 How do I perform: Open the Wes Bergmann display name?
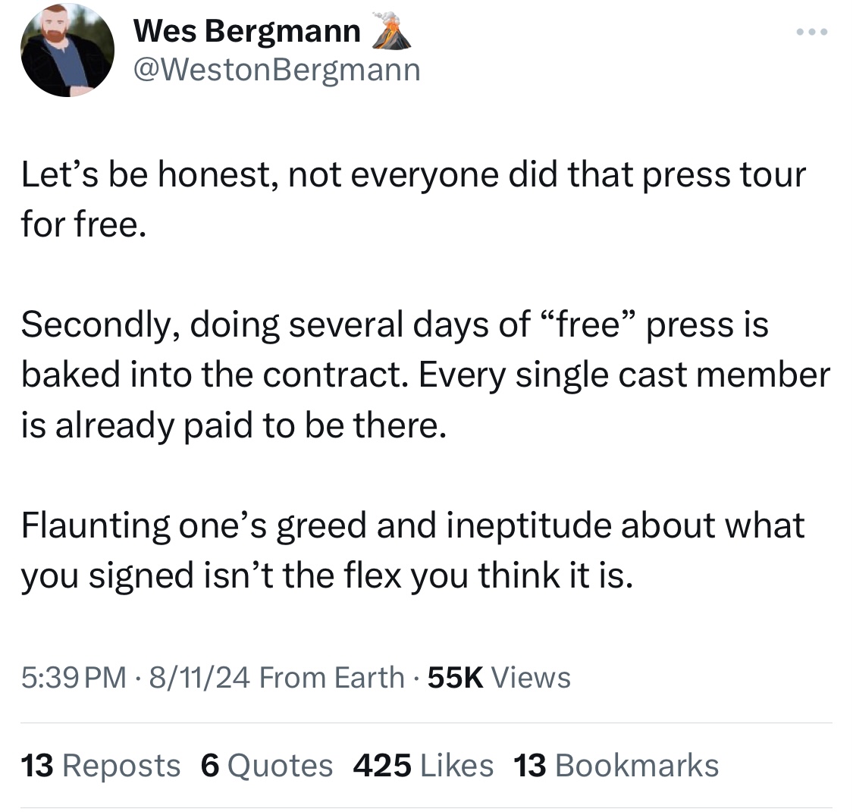(247, 31)
